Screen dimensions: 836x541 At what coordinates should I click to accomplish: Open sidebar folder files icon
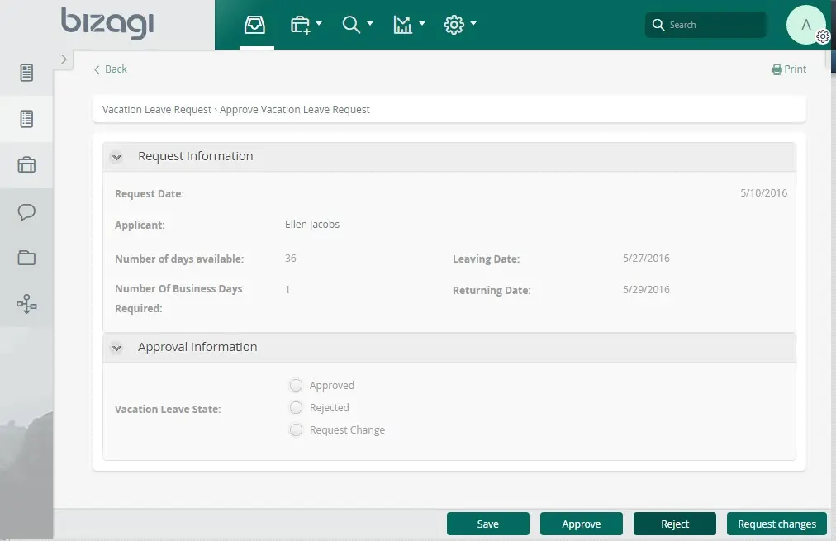[26, 258]
